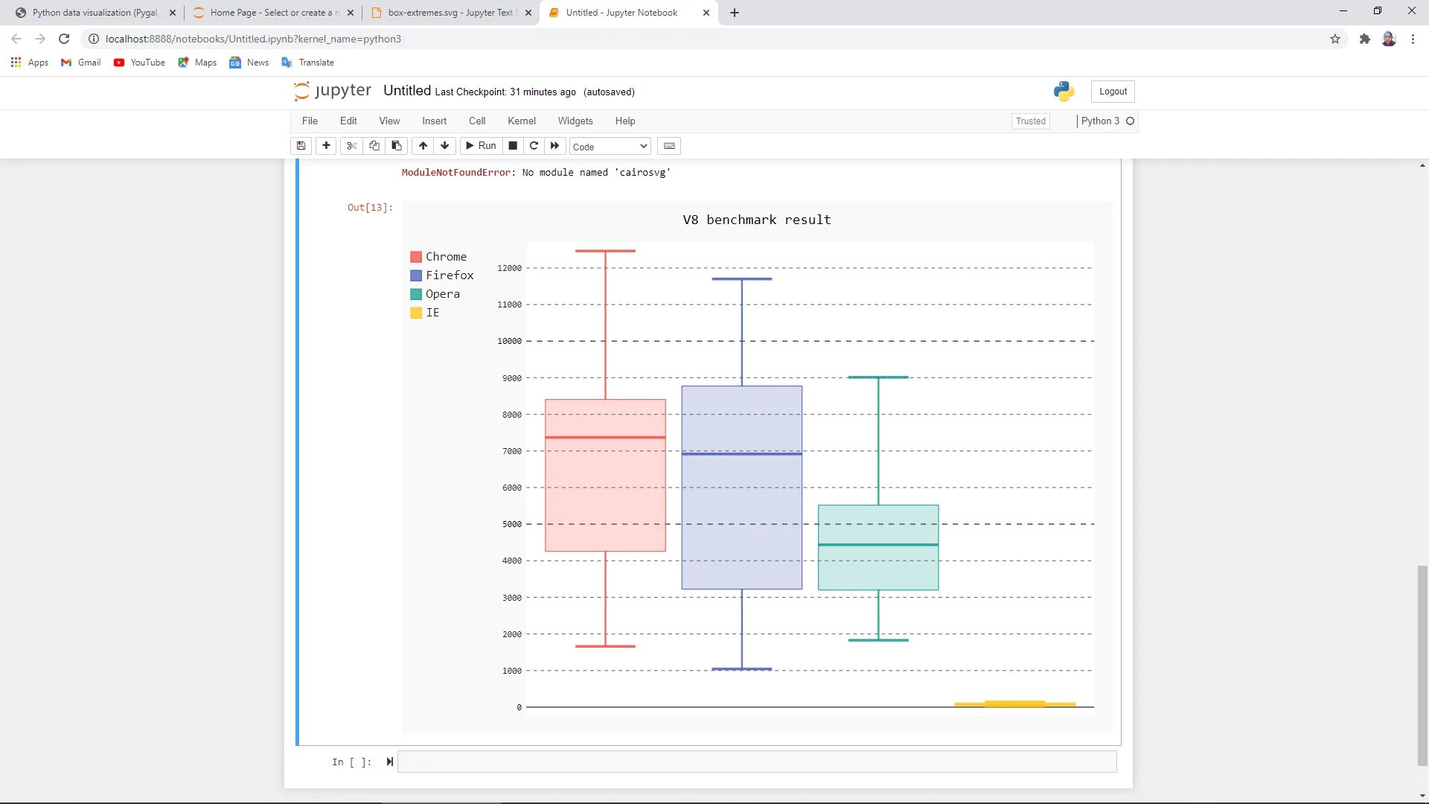Click the Insert cell below icon
The image size is (1429, 804).
326,145
